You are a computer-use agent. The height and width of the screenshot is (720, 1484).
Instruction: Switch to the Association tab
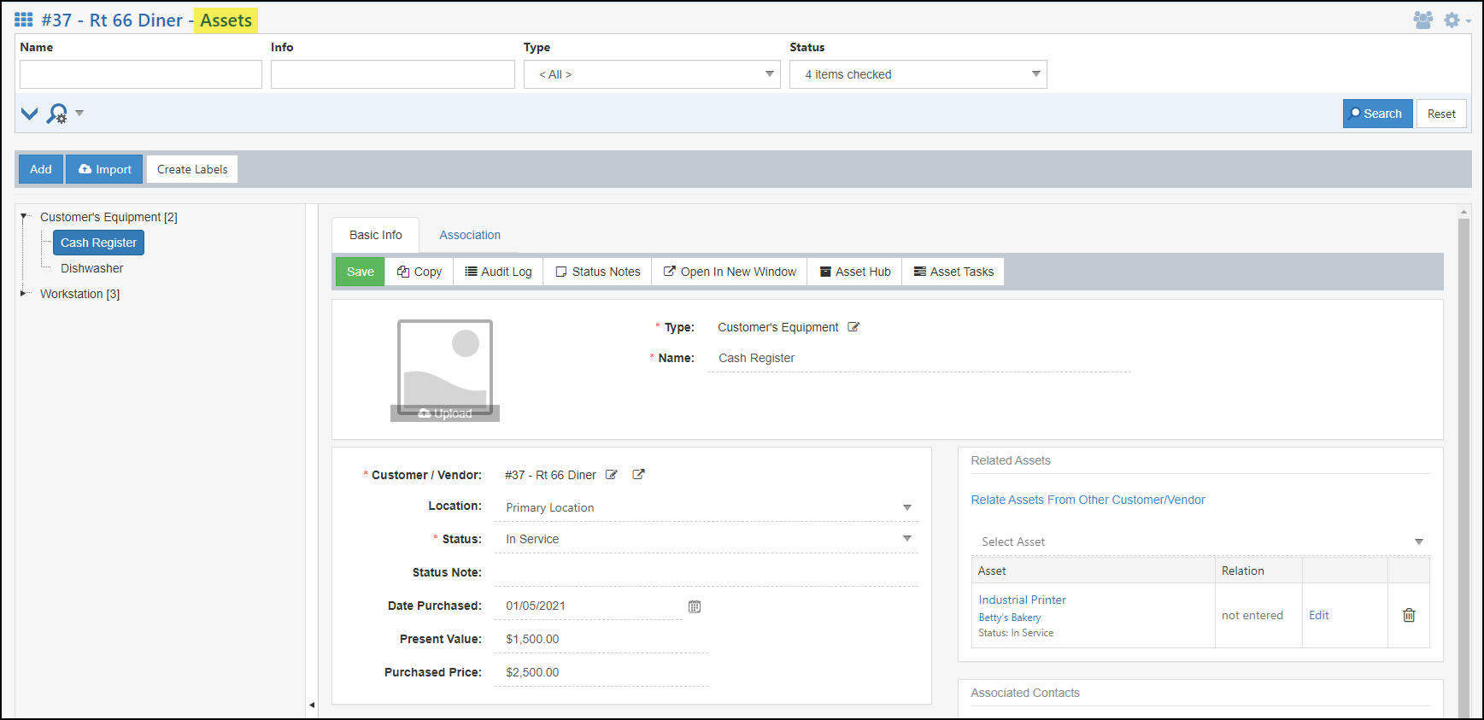470,235
